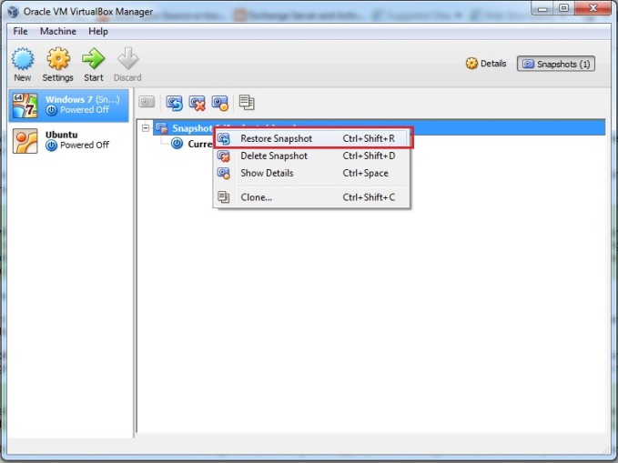Click the icon beside Delete Snapshot entry
The height and width of the screenshot is (463, 618).
pyautogui.click(x=224, y=156)
